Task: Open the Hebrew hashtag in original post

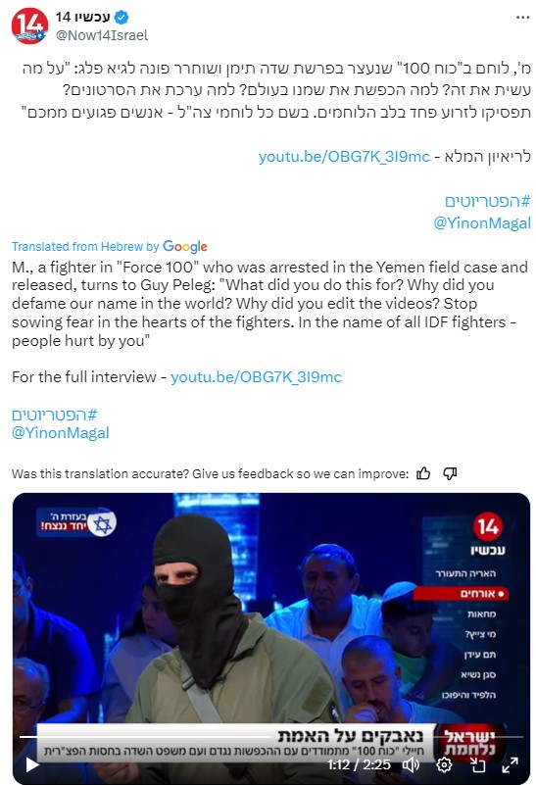Action: tap(487, 201)
